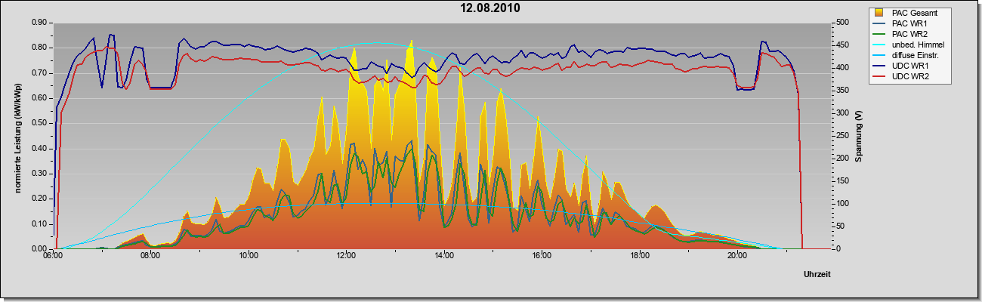Click the chart title 12.08.2010

[491, 8]
